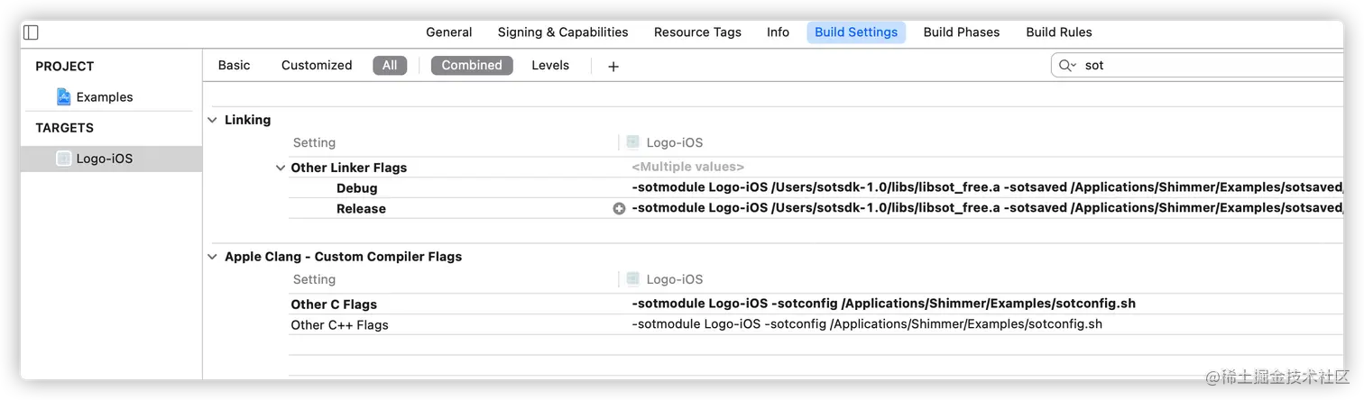The width and height of the screenshot is (1364, 400).
Task: Select the Customized filter option
Action: pos(317,65)
